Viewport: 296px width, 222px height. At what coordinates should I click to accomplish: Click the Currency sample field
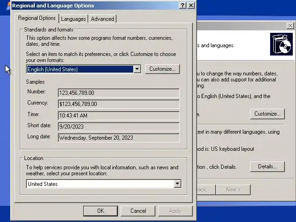(x=119, y=104)
